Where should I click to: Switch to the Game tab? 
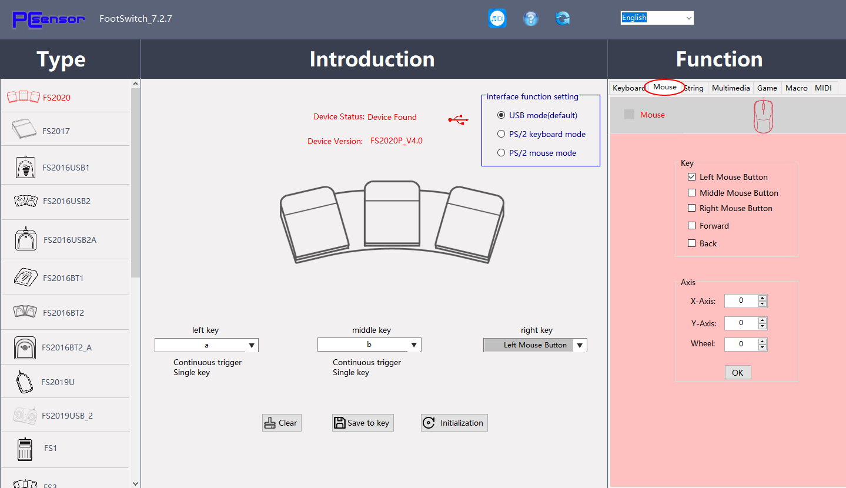[x=767, y=88]
